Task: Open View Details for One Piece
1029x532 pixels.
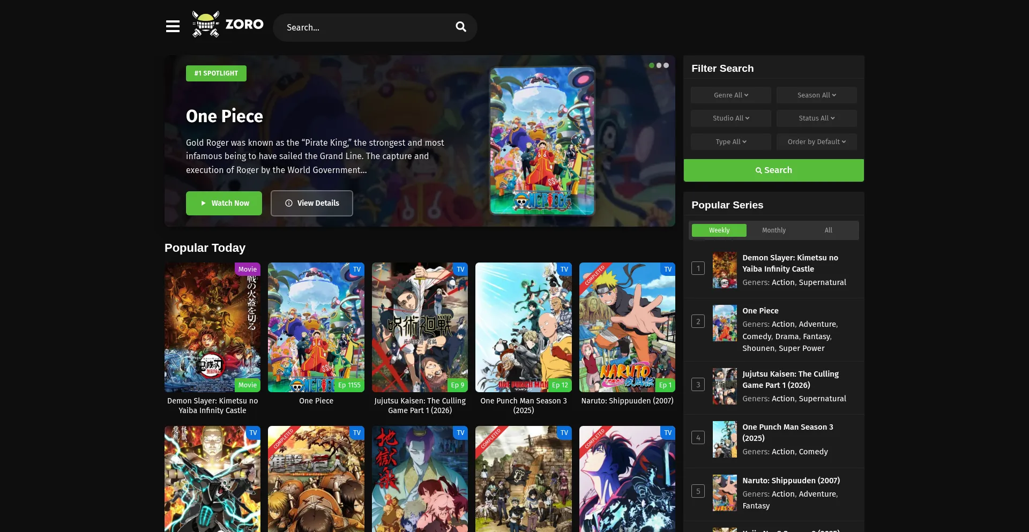Action: 312,203
